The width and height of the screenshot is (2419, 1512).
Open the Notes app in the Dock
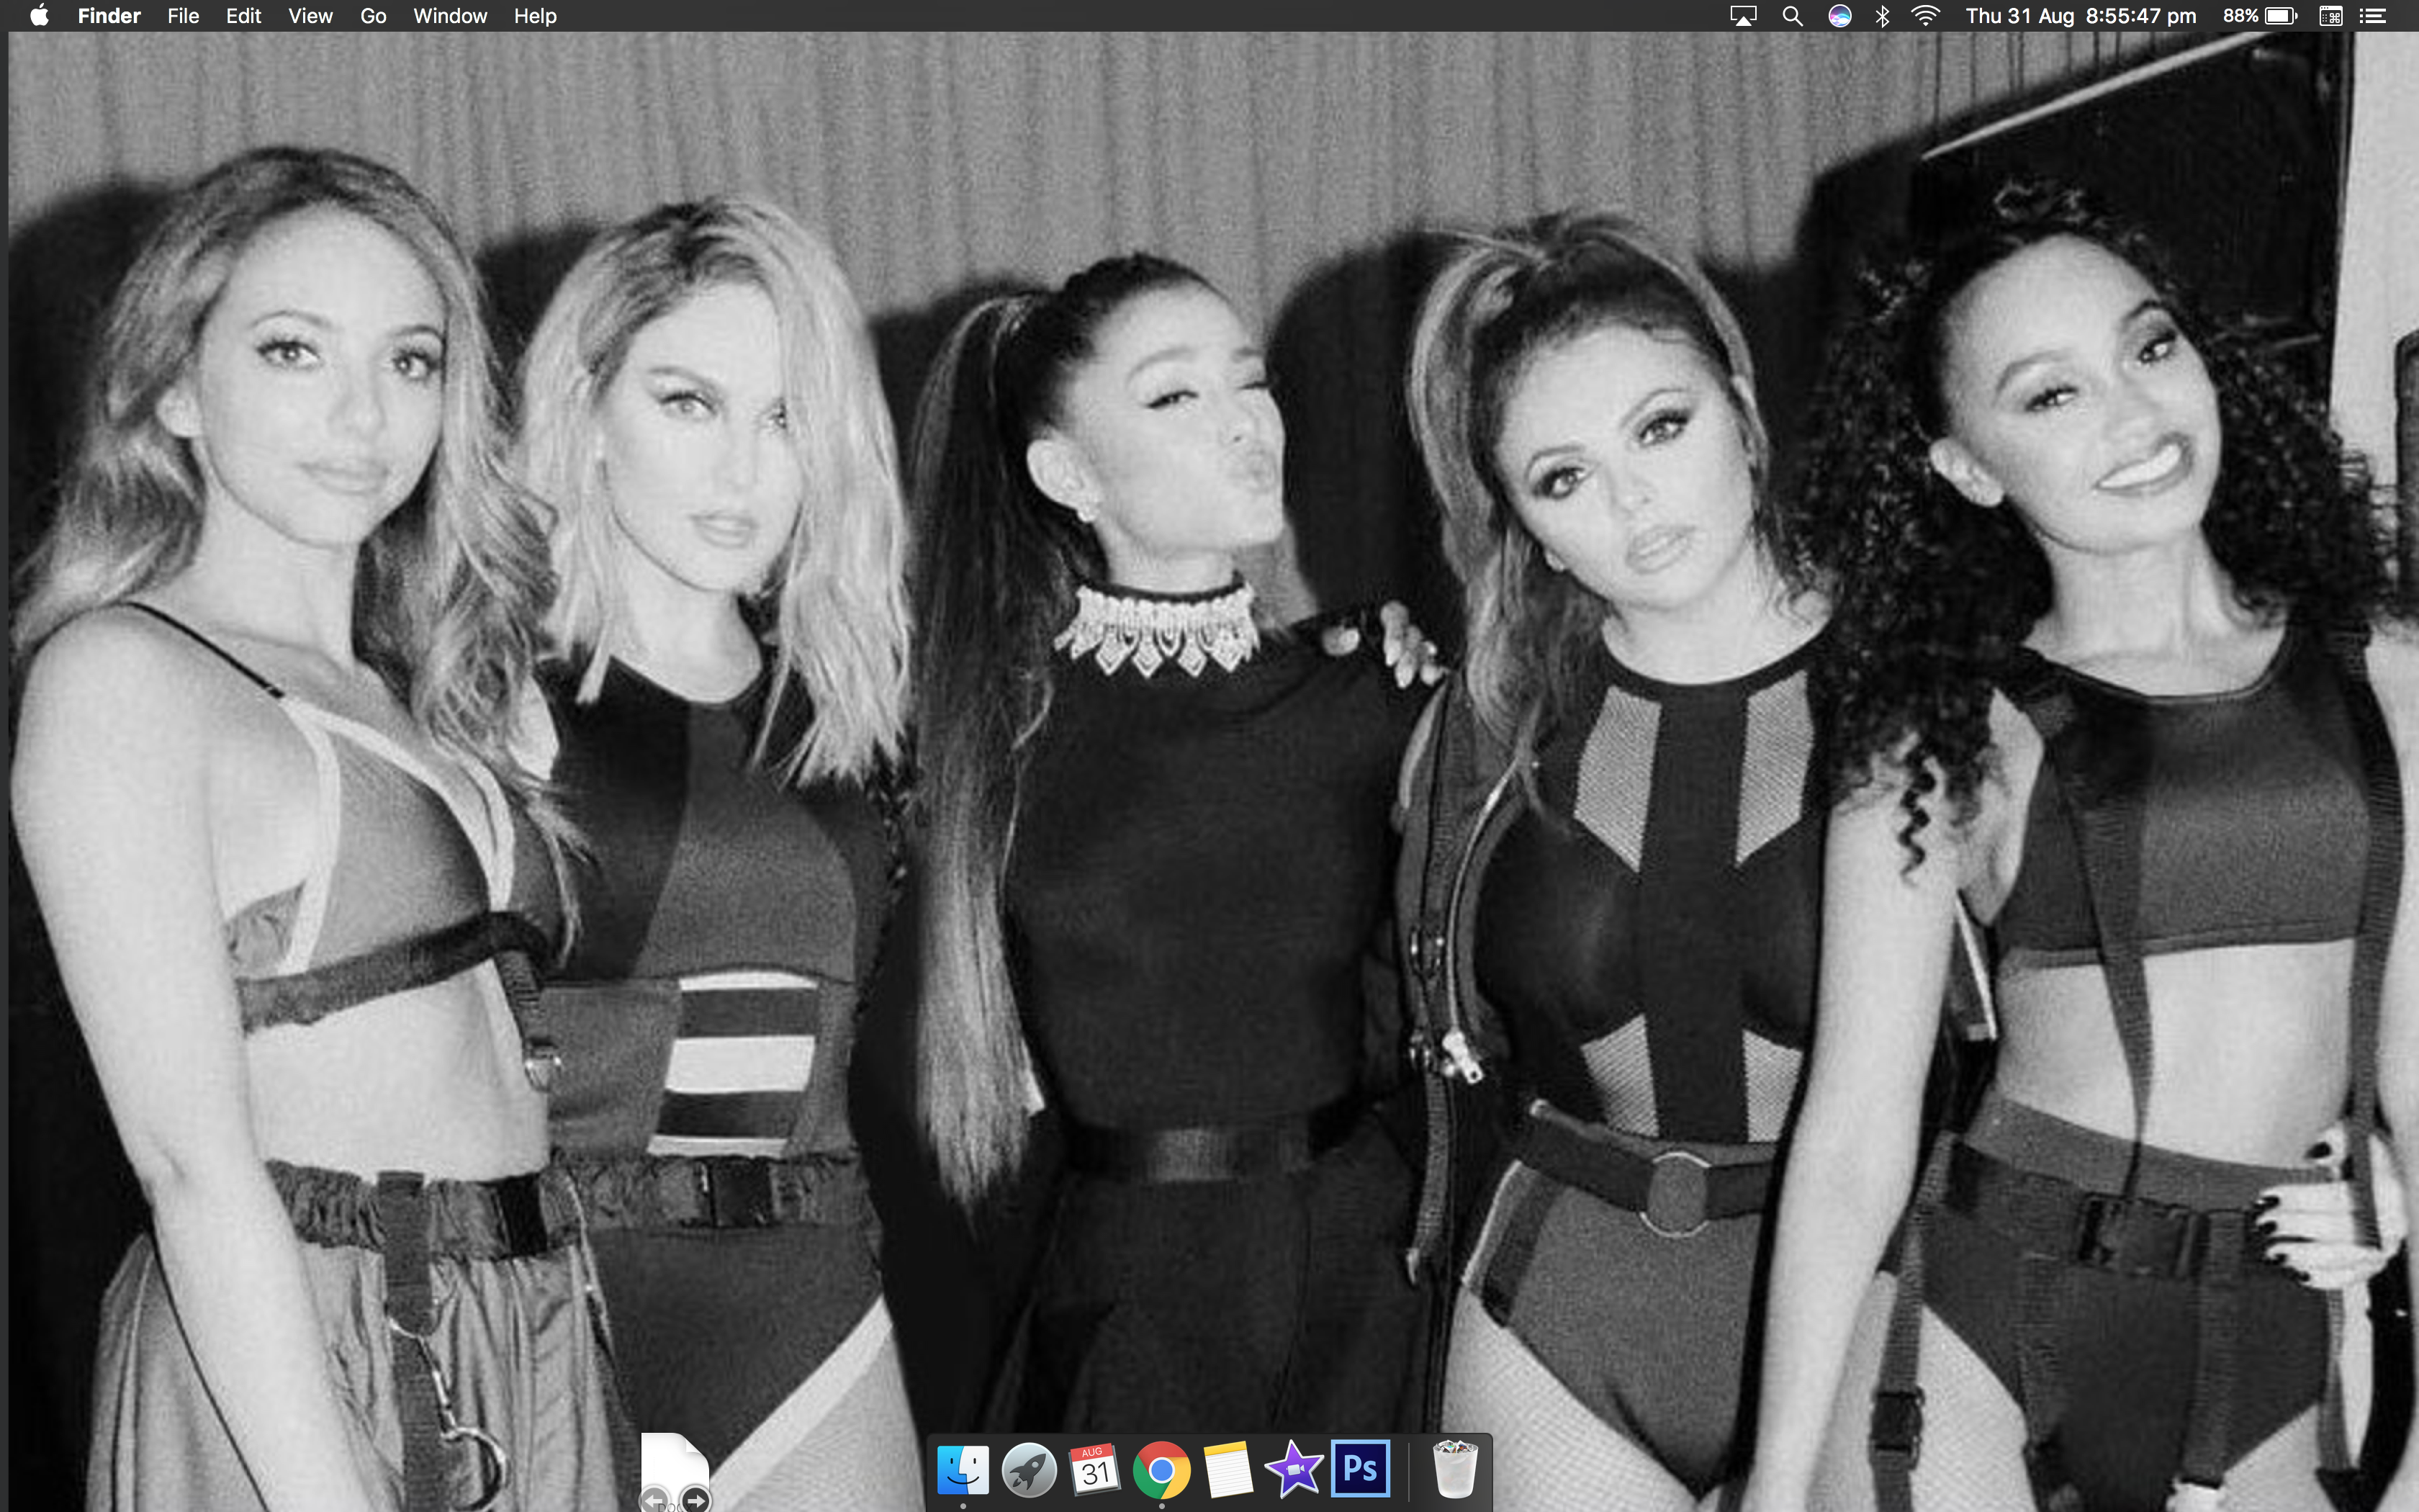point(1227,1470)
